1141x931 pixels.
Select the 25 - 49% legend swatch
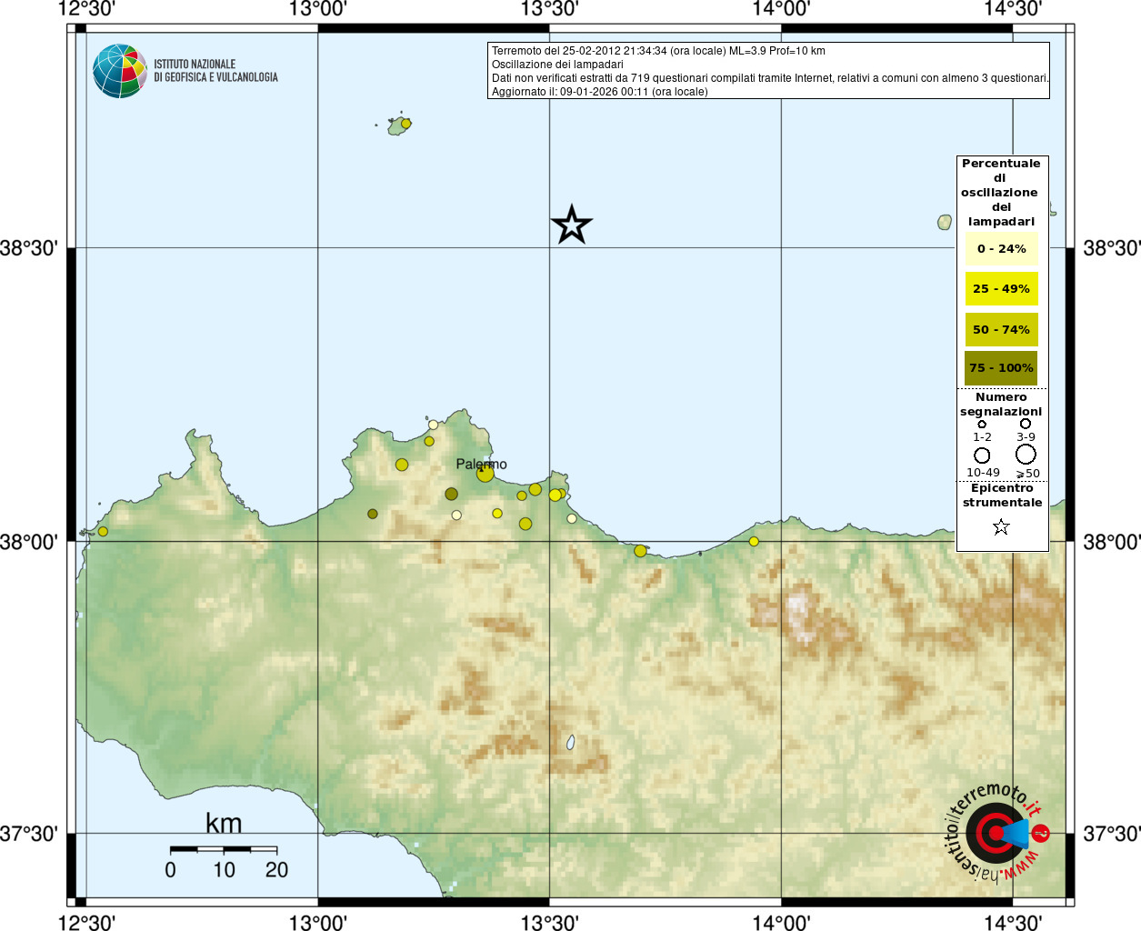coord(1001,289)
